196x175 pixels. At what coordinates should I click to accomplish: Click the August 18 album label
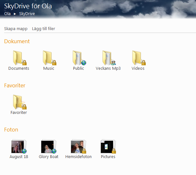pos(19,157)
